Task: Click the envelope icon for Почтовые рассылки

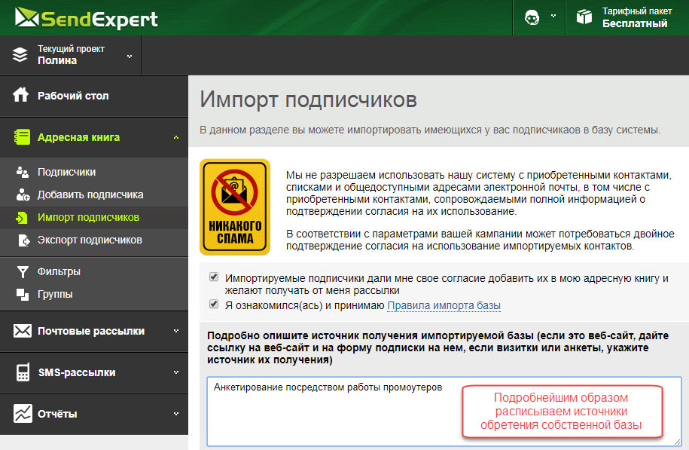Action: tap(22, 331)
